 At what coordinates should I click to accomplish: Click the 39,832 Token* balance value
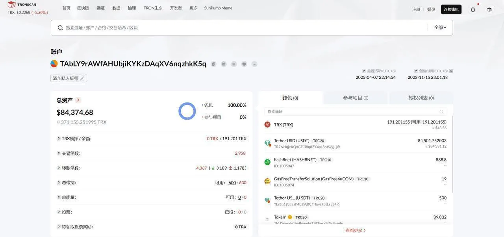point(440,217)
